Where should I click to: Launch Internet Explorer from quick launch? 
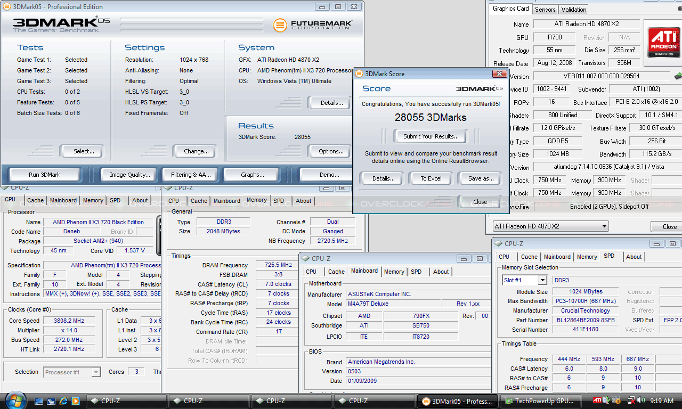coord(63,401)
